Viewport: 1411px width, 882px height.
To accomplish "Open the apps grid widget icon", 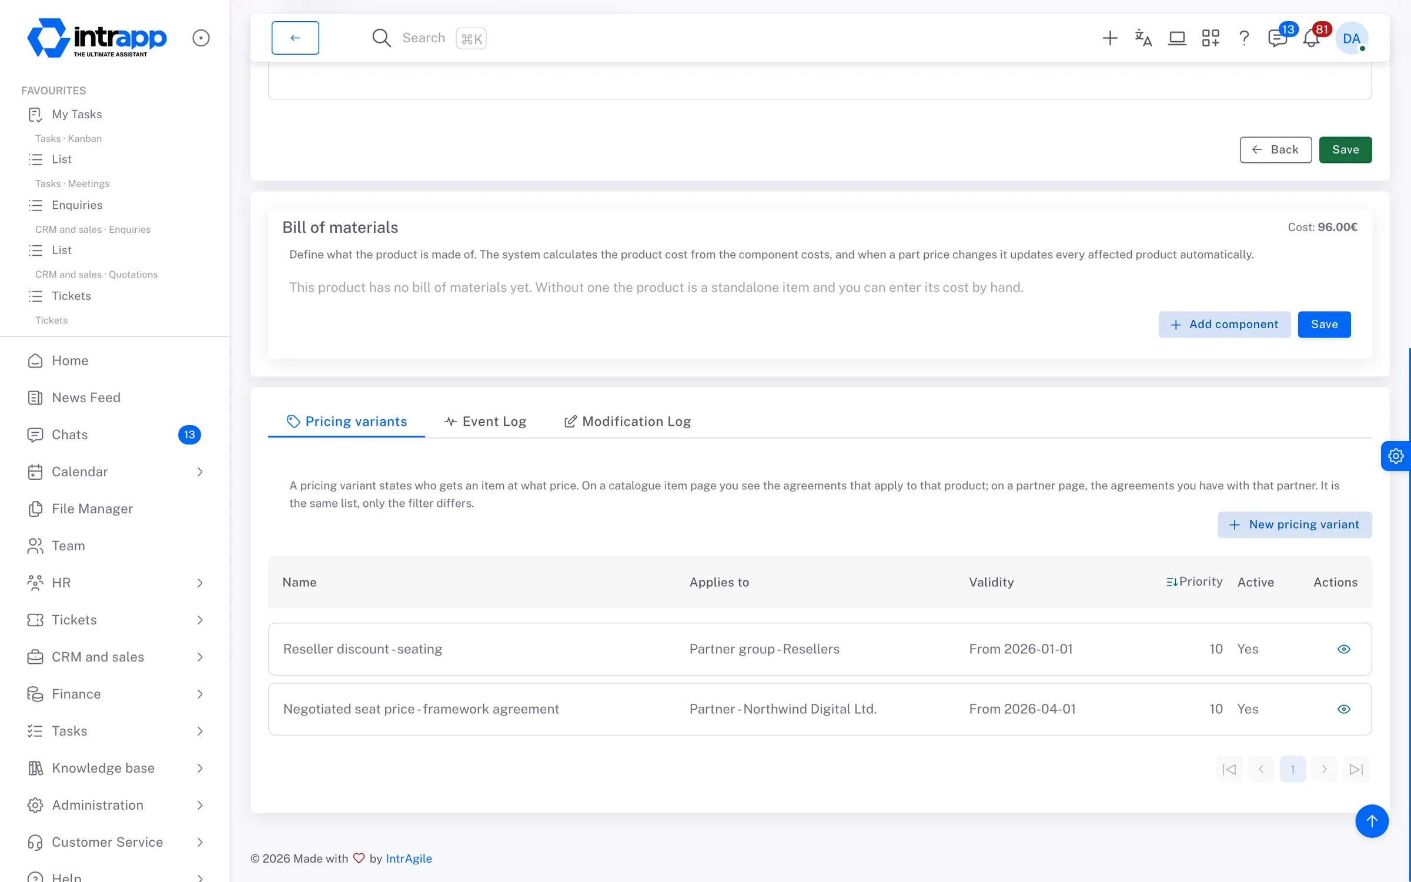I will click(1211, 38).
